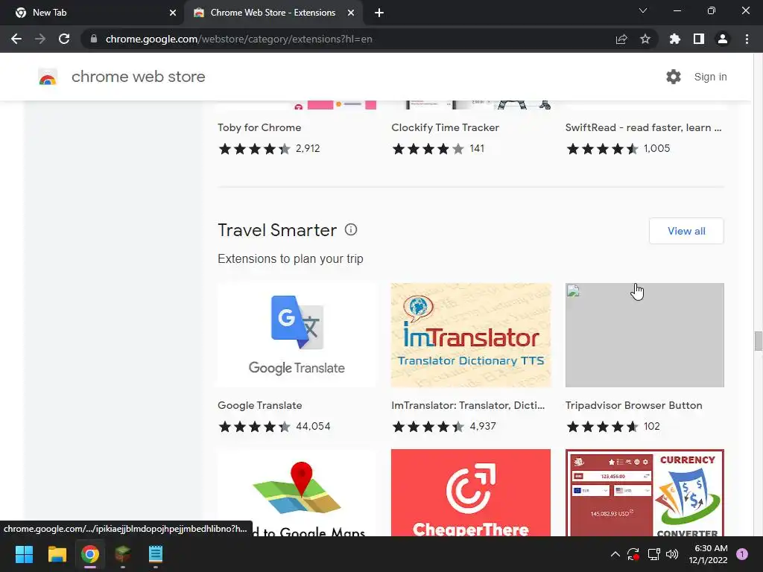The height and width of the screenshot is (572, 763).
Task: Click the chrome web store rainbow logo
Action: (x=48, y=77)
